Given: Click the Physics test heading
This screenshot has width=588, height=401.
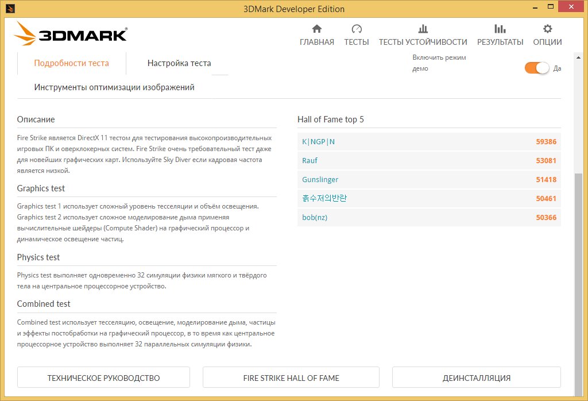Looking at the screenshot, I should (x=38, y=257).
